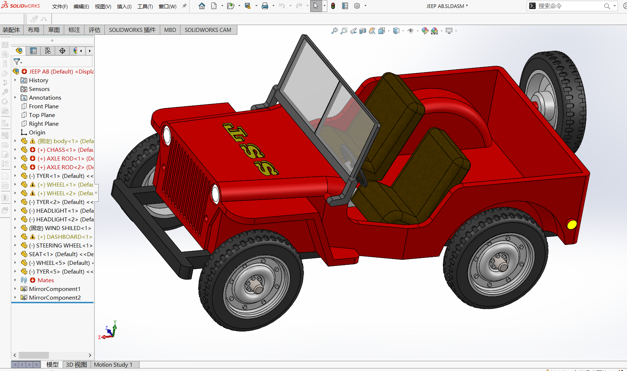This screenshot has width=627, height=371.
Task: Click the Home icon in toolbar
Action: tap(202, 6)
